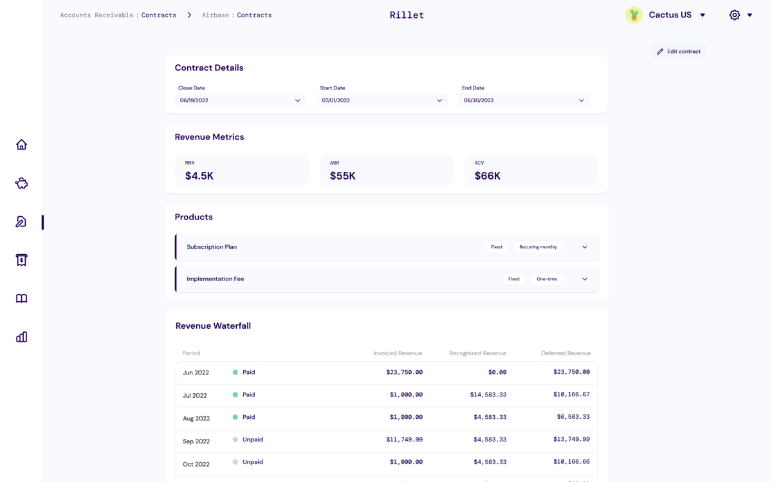Toggle the Recurring monthly pill
Screen dimensions: 772x482
pyautogui.click(x=538, y=246)
